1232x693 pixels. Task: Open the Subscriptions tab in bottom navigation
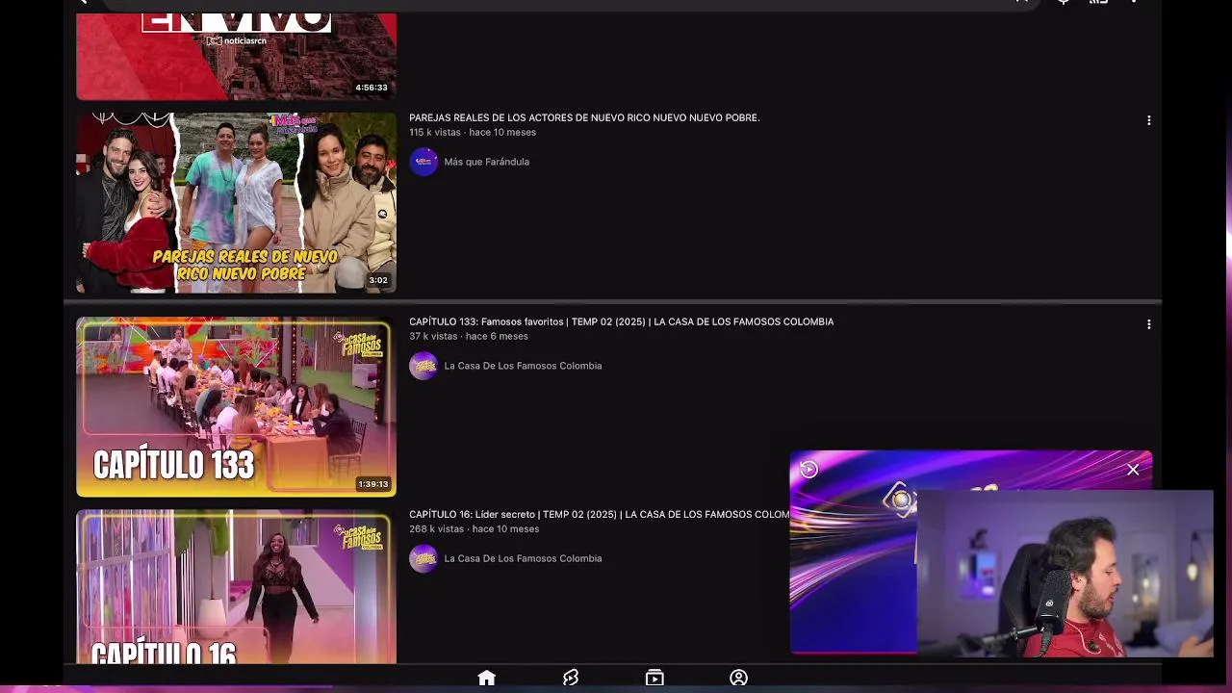click(654, 679)
